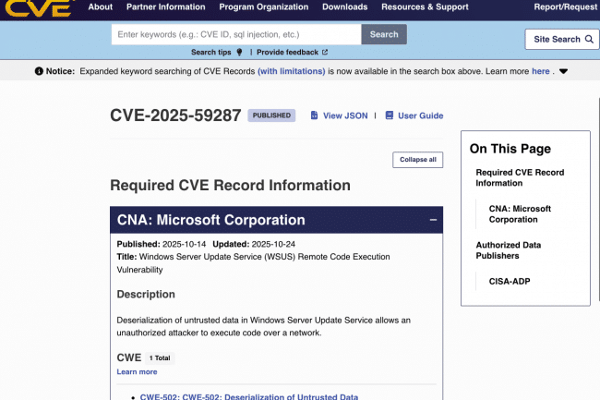
Task: Open Site Search button
Action: [x=561, y=40]
